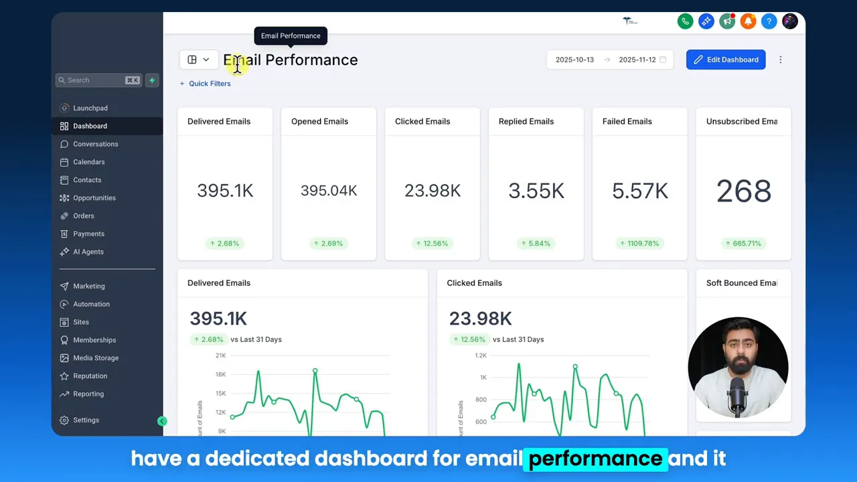The height and width of the screenshot is (482, 857).
Task: Click the Edit Dashboard button
Action: pos(726,60)
